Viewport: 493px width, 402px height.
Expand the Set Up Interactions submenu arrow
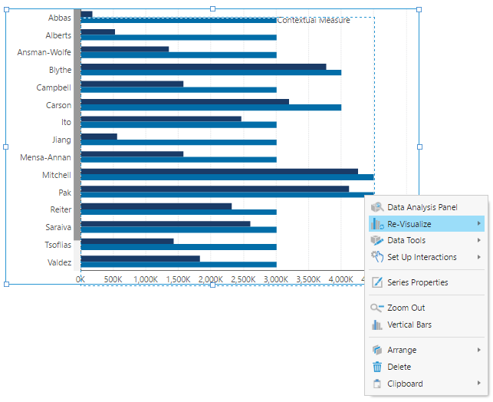pos(479,257)
